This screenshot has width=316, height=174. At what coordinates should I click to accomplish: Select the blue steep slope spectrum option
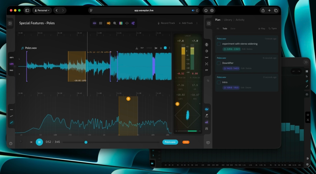coord(11,122)
